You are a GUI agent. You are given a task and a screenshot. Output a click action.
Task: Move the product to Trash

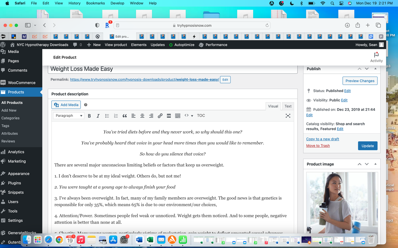pos(318,145)
